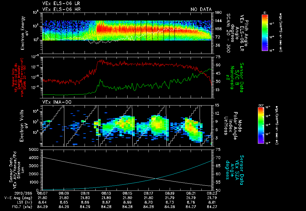Click the 08:21 time tick label

tap(191, 193)
